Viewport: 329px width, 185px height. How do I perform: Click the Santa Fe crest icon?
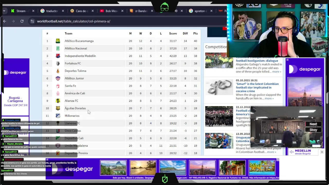tap(58, 86)
